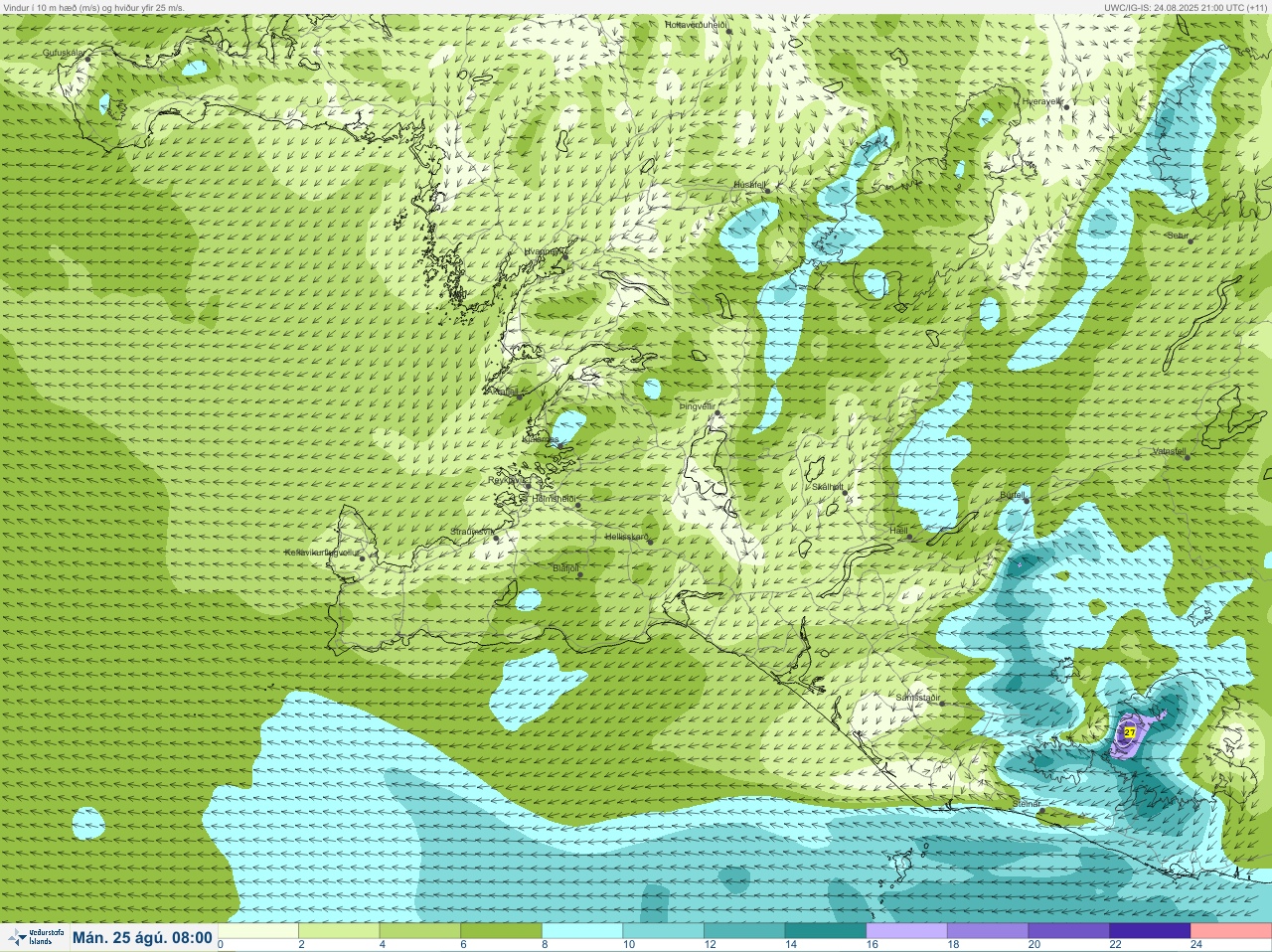Click the UWC/IG-IS model run timestamp
Viewport: 1272px width, 952px height.
1185,7
